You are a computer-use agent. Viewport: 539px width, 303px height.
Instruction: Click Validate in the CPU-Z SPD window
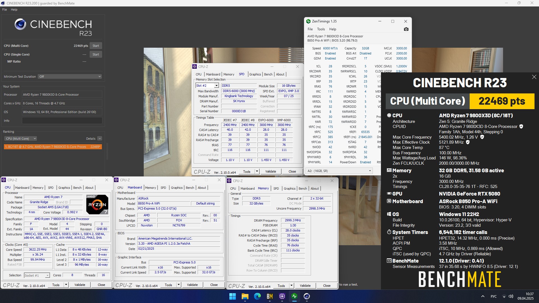[271, 171]
